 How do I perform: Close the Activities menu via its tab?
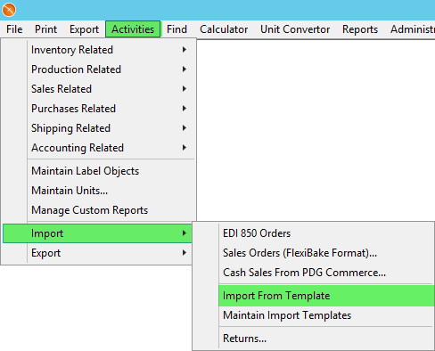[x=133, y=29]
